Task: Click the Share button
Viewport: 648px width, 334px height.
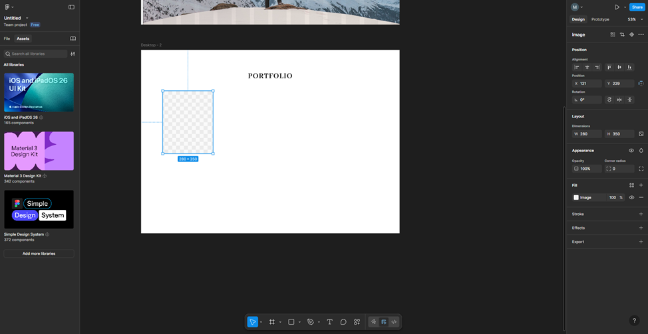Action: click(637, 7)
